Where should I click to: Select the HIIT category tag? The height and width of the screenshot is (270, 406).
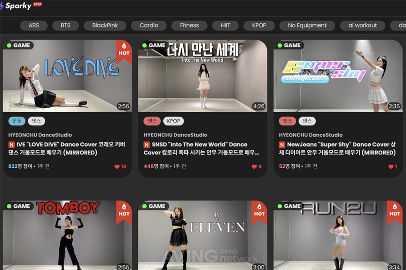(x=225, y=25)
